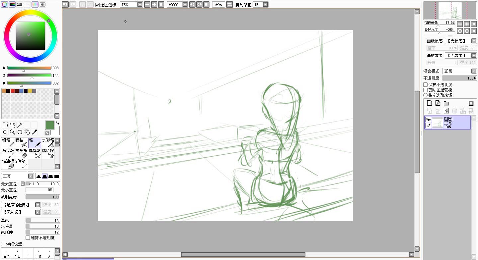This screenshot has width=478, height=260.
Task: Switch to the RGB slider panel tab
Action: pyautogui.click(x=12, y=5)
